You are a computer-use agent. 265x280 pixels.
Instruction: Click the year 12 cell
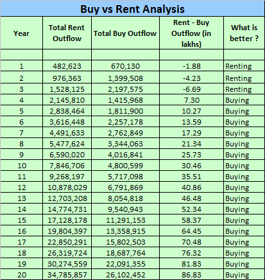click(x=21, y=188)
